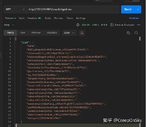Switch to Preview response view
Screen dimensions: 146x127
coord(36,33)
